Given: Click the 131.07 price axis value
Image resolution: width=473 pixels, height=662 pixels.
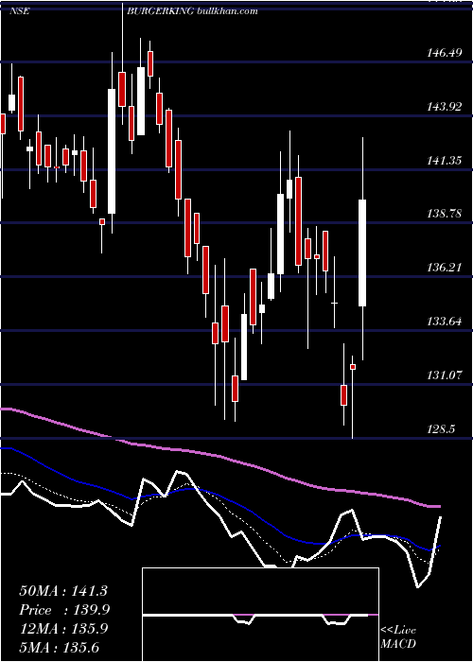Looking at the screenshot, I should (445, 375).
